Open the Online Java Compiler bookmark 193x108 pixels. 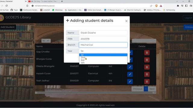point(93,10)
